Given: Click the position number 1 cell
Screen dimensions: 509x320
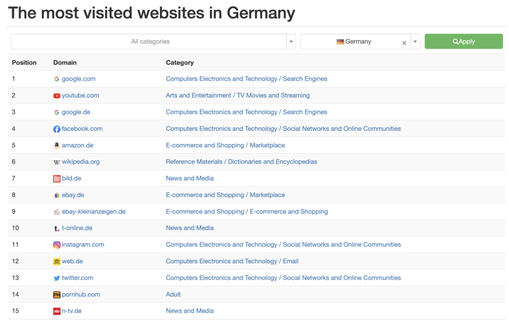Looking at the screenshot, I should pyautogui.click(x=14, y=79).
